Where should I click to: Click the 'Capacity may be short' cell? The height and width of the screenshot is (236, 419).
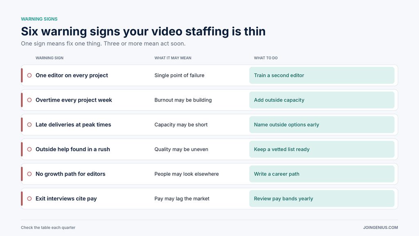(x=181, y=125)
